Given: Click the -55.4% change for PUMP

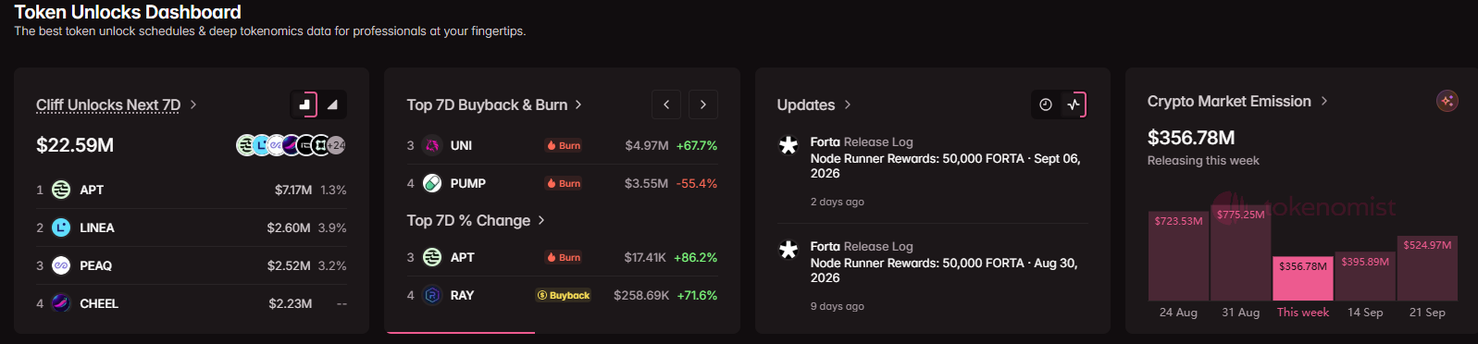Looking at the screenshot, I should (x=697, y=183).
